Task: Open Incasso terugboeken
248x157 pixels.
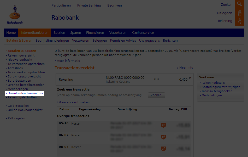Action: pos(217,91)
